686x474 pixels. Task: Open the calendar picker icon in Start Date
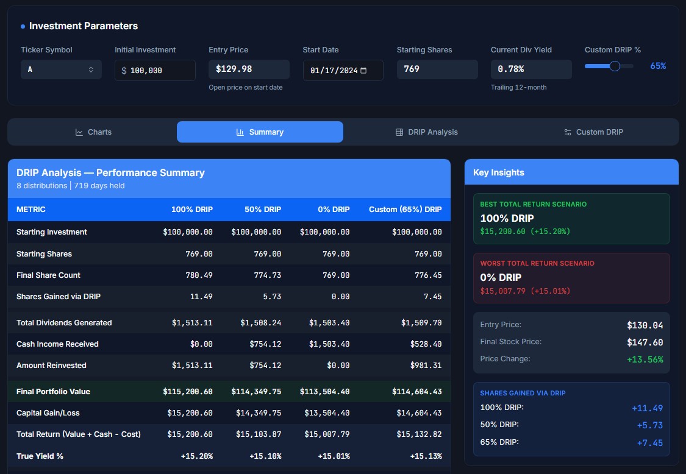[x=364, y=71]
